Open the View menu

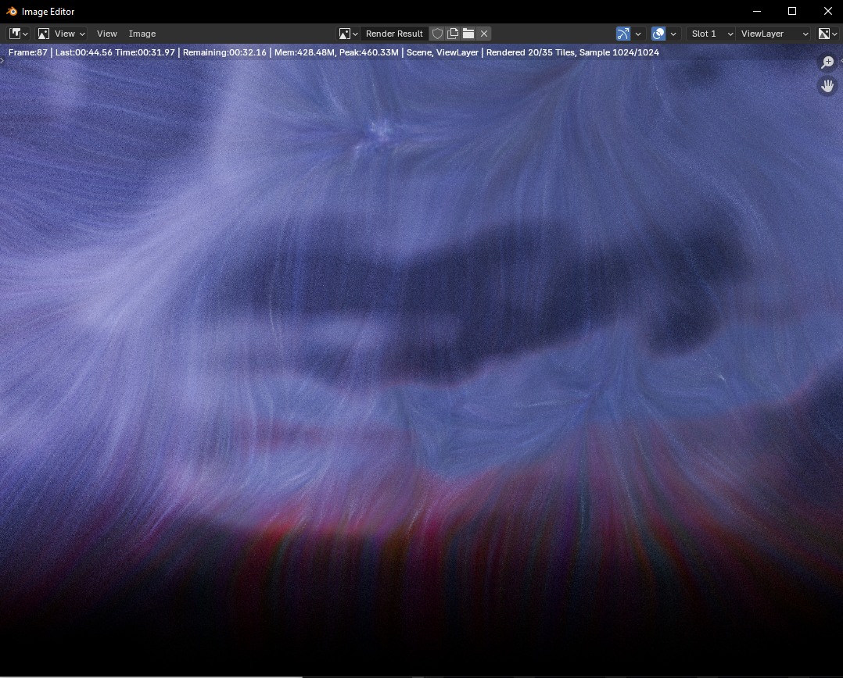coord(106,34)
